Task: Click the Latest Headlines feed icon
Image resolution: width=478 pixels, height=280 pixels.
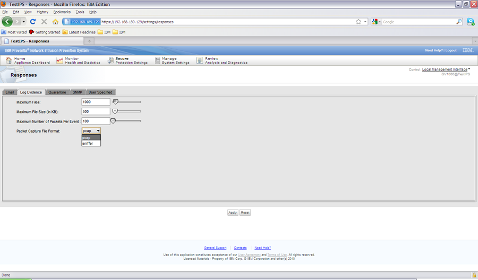Action: point(65,32)
